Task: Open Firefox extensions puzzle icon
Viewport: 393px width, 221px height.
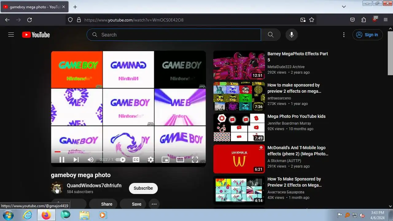Action: click(364, 20)
